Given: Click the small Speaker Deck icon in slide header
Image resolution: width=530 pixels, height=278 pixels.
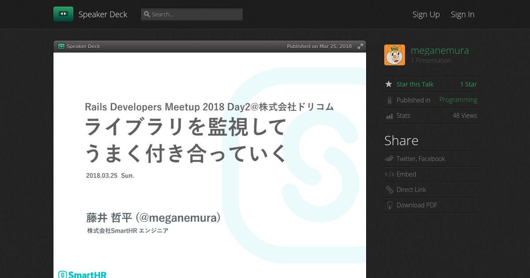Looking at the screenshot, I should pos(61,46).
